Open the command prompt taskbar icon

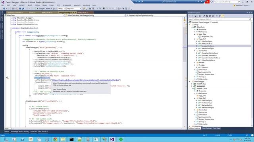71,139
